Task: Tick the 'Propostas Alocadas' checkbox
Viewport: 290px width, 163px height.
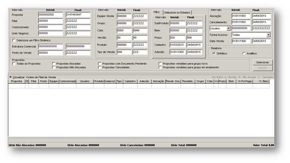Action: point(54,64)
